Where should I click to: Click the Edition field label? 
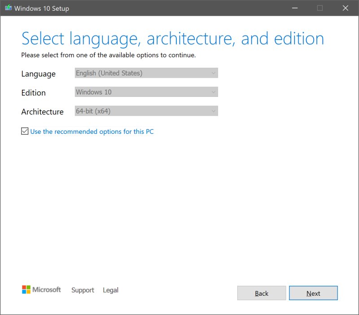tap(34, 93)
